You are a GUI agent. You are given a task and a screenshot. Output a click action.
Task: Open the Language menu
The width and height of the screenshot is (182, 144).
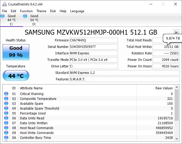[77, 11]
